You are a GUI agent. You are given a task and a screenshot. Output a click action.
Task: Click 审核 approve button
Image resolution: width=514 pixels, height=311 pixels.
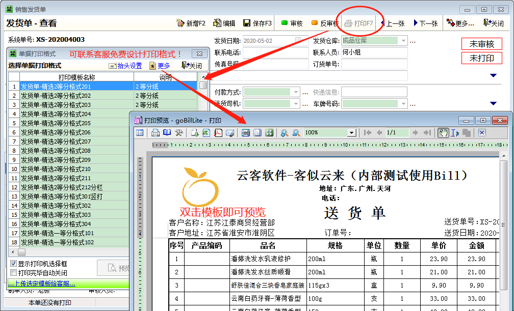pyautogui.click(x=292, y=23)
